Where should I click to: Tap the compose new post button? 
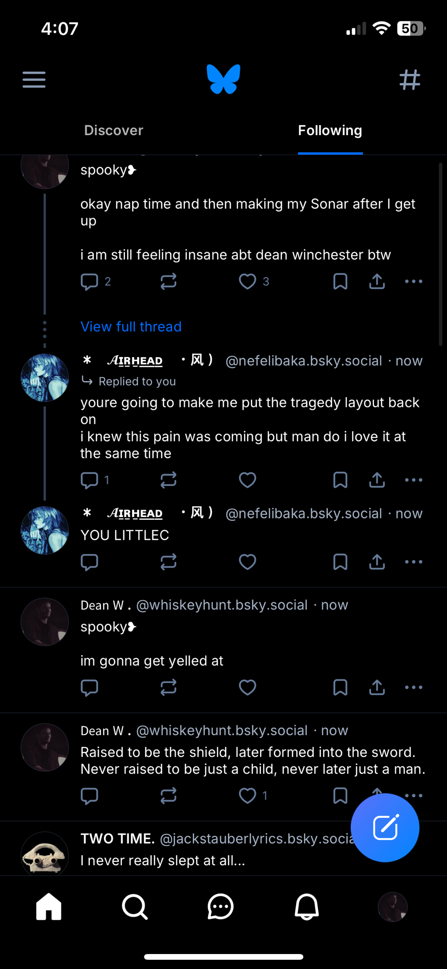(x=385, y=828)
